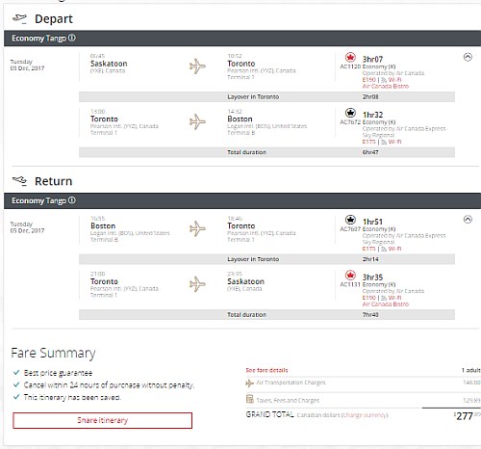Open the E175 aircraft link for AC7607

(x=369, y=249)
